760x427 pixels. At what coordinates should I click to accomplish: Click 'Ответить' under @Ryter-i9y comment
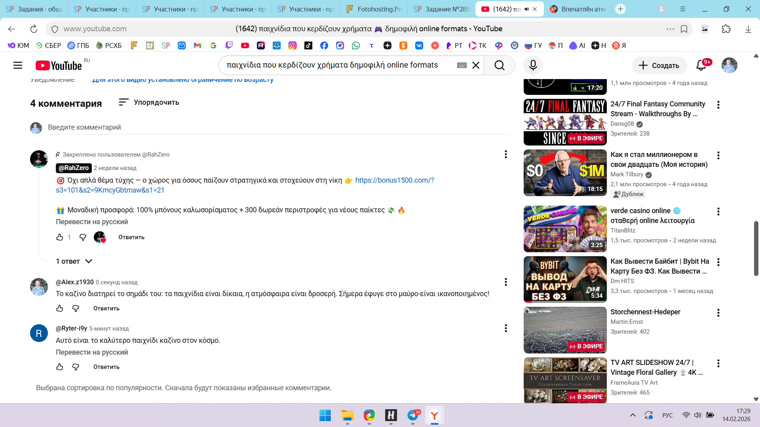pyautogui.click(x=106, y=367)
